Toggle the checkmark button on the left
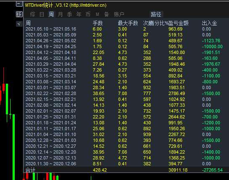Screen dimensions: 229x180 click(x=19, y=24)
